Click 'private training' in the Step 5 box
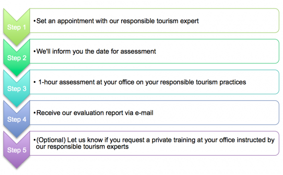Viewport: 283px width, 175px height. pyautogui.click(x=173, y=140)
